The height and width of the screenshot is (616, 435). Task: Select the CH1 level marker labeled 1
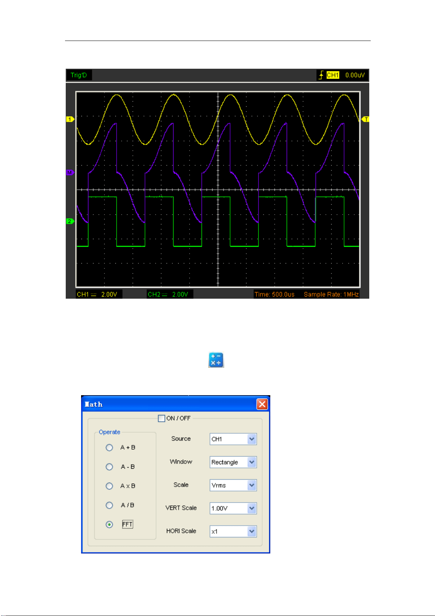point(70,119)
